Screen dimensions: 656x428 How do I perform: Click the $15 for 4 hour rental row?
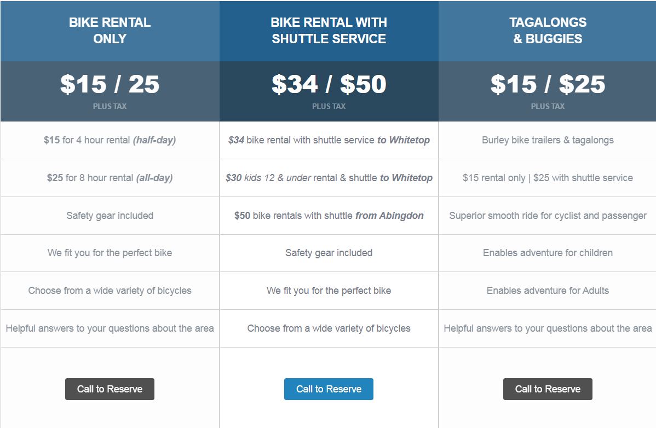110,140
